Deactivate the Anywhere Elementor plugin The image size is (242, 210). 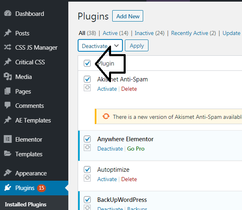(110, 149)
